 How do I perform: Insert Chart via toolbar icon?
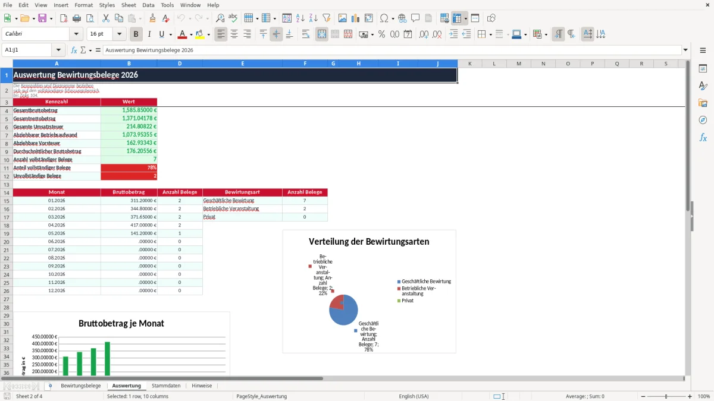point(356,18)
